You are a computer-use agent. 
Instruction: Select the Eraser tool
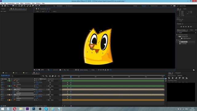(33, 6)
